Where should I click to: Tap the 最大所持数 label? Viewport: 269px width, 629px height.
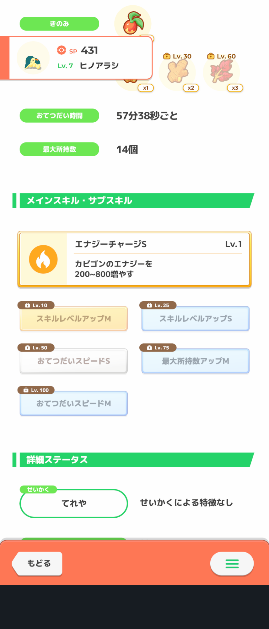59,149
